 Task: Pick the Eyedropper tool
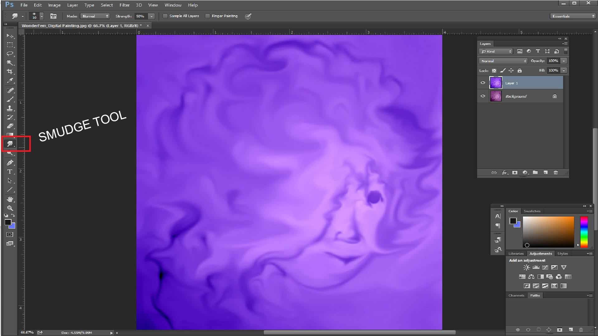[x=10, y=81]
